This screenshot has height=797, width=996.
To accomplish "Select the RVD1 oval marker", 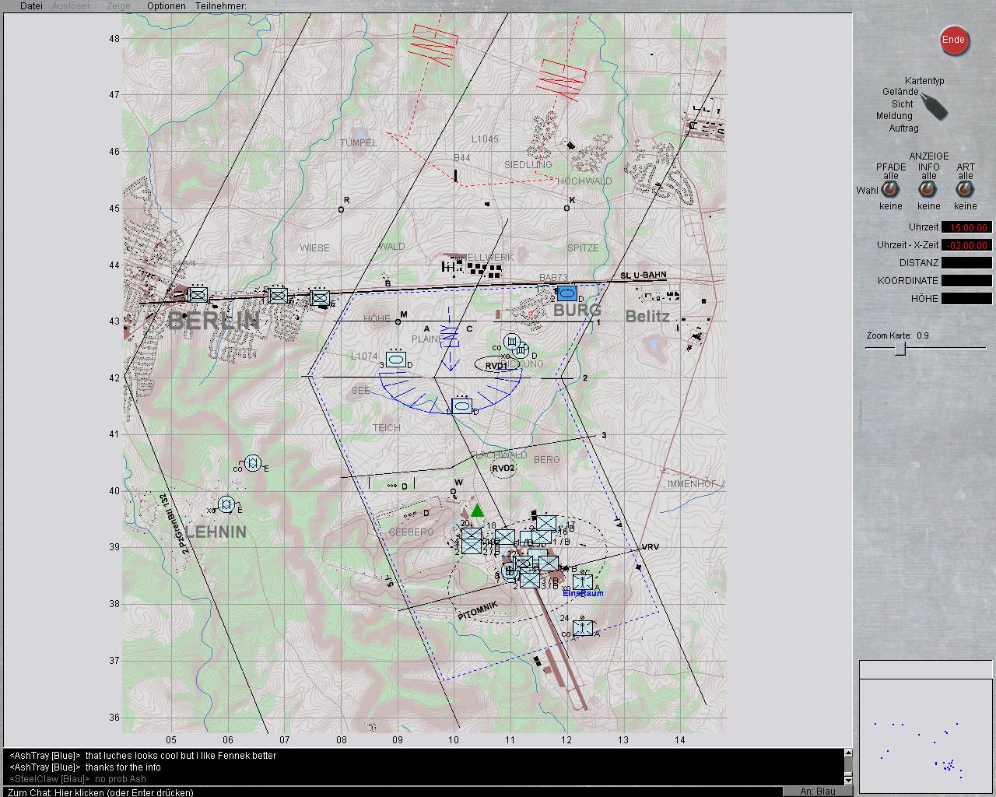I will point(496,365).
